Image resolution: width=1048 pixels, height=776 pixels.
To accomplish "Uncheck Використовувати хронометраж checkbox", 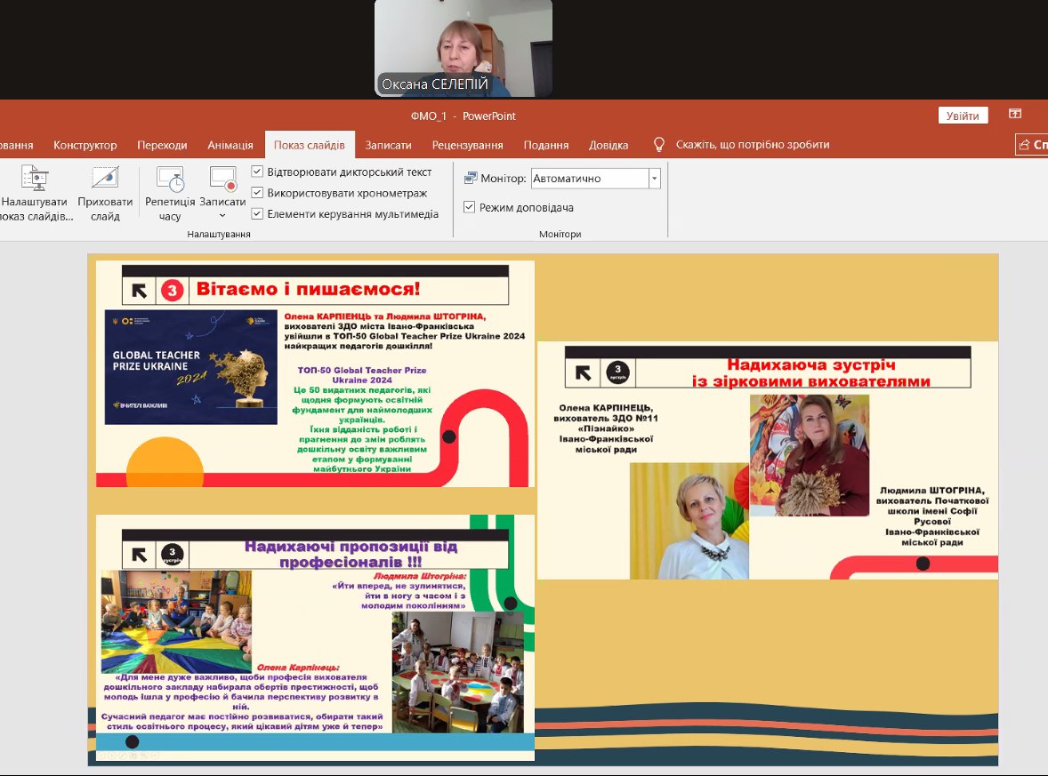I will 257,193.
